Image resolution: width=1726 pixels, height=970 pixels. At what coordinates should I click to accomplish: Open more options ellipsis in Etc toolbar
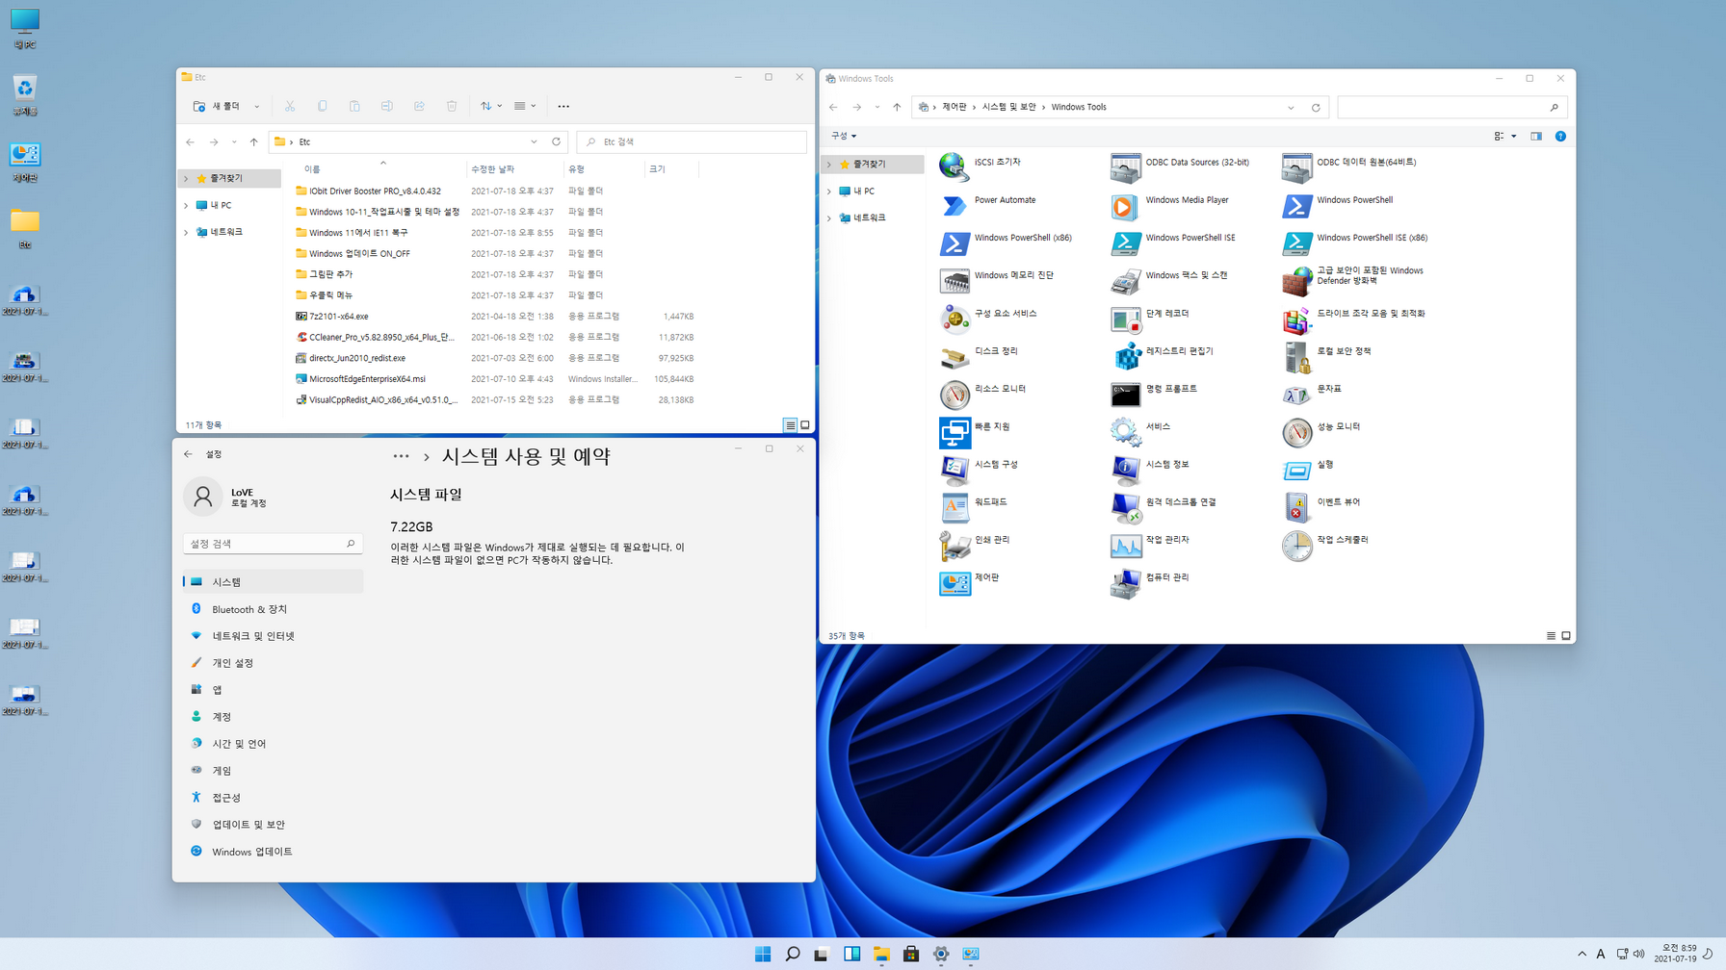[563, 106]
